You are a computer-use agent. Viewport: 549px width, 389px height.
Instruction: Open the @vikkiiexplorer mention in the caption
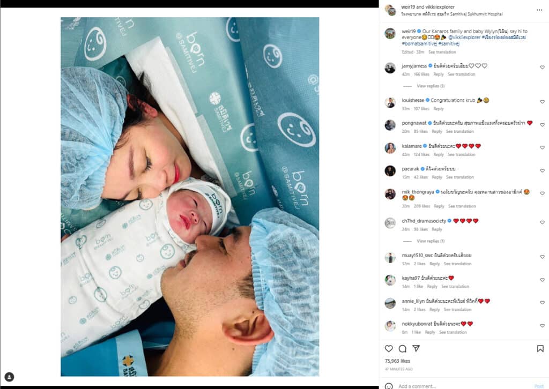(464, 38)
